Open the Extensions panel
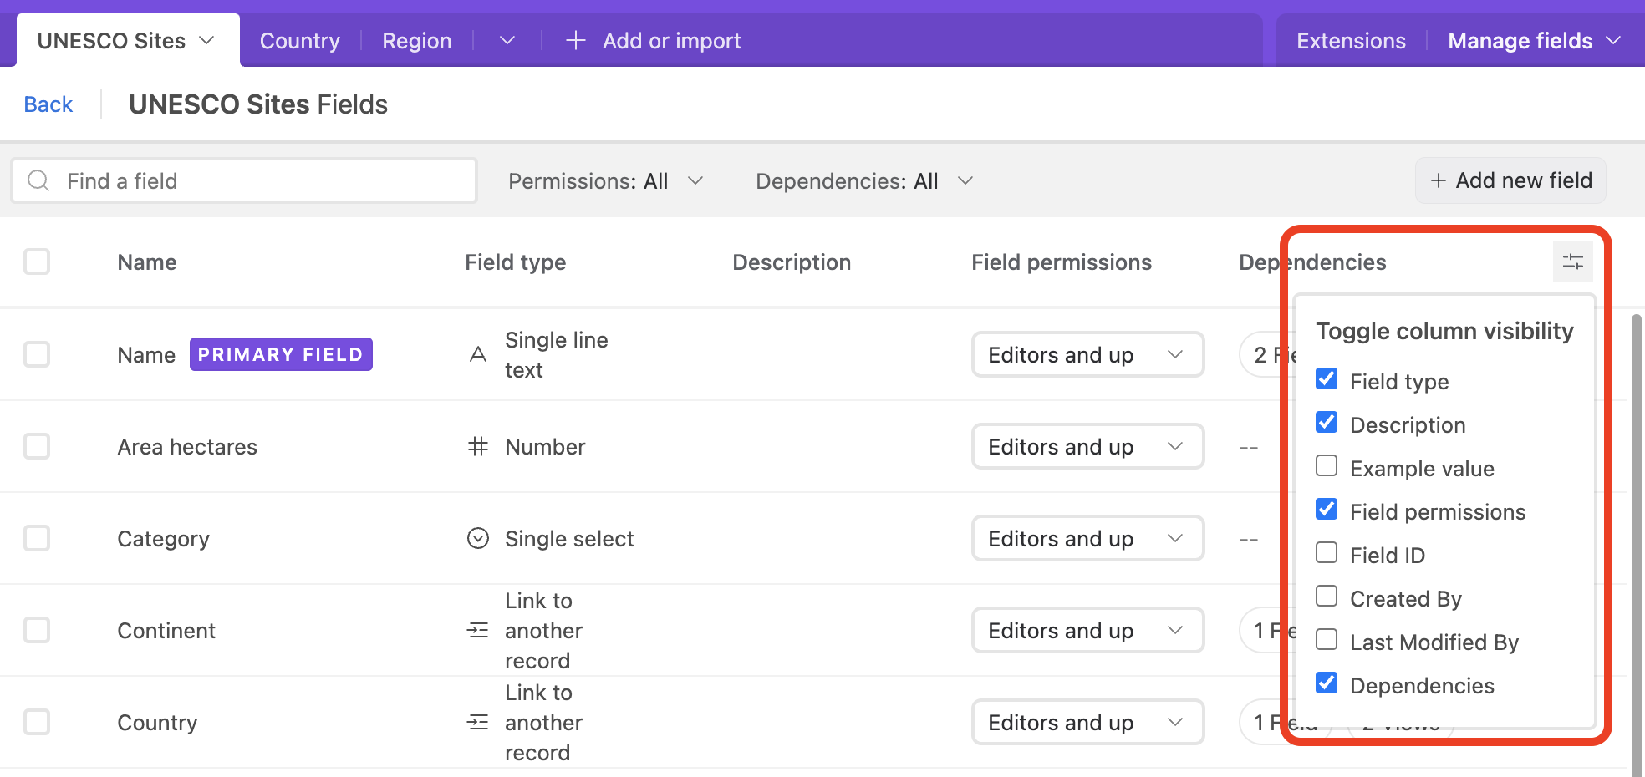 pyautogui.click(x=1351, y=40)
